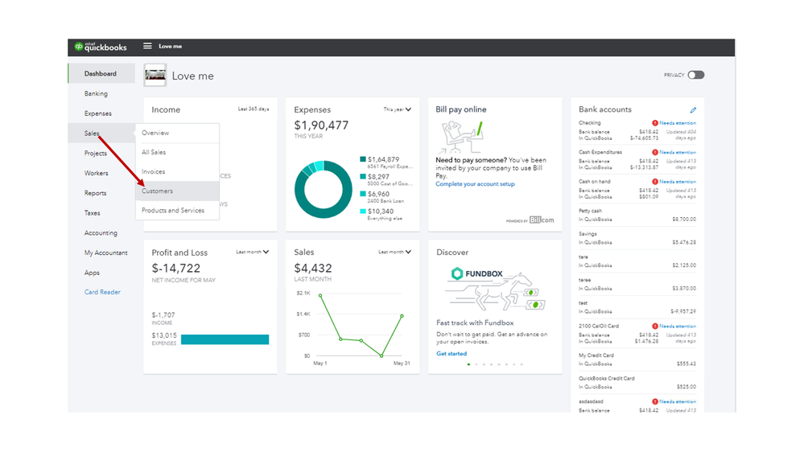Open Savings account row
This screenshot has width=804, height=452.
[x=637, y=238]
